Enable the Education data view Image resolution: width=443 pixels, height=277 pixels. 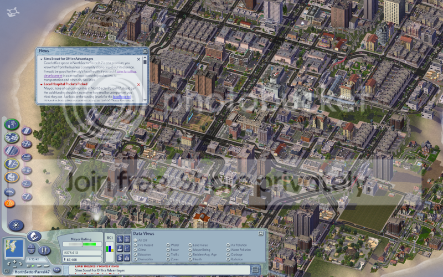coord(135,254)
